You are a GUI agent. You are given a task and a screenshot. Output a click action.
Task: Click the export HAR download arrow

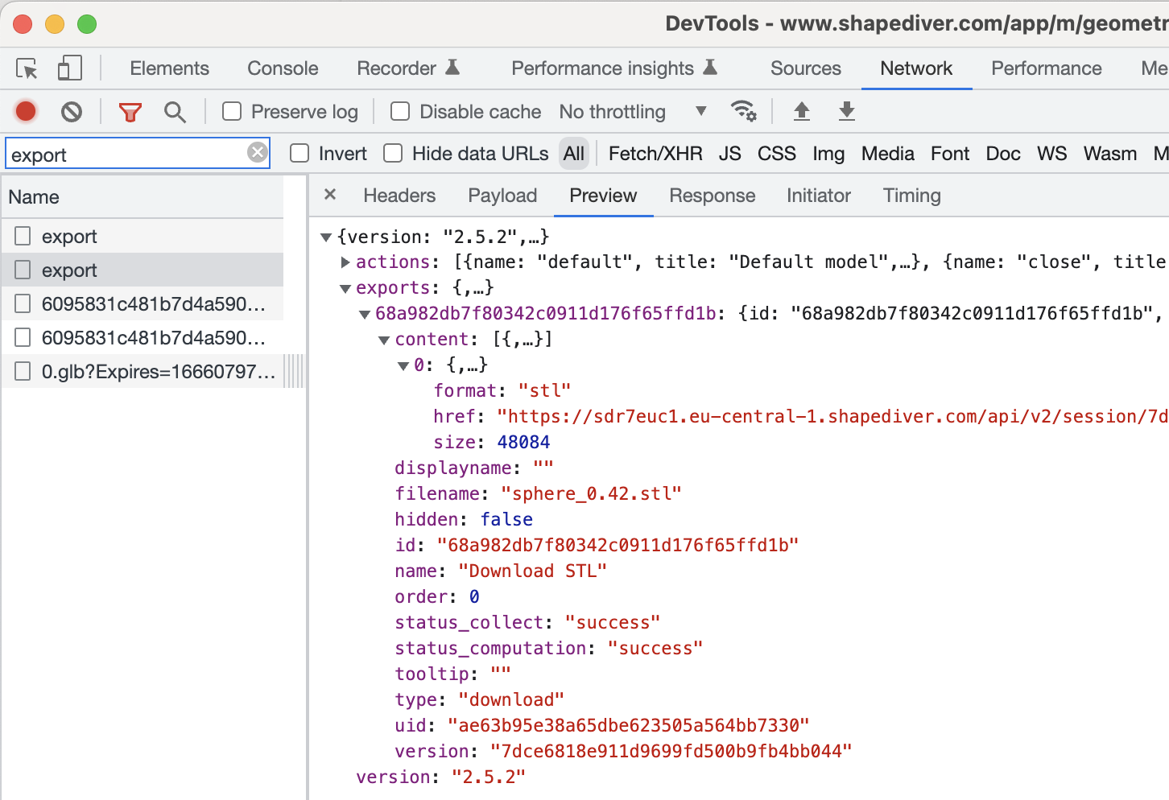point(846,111)
